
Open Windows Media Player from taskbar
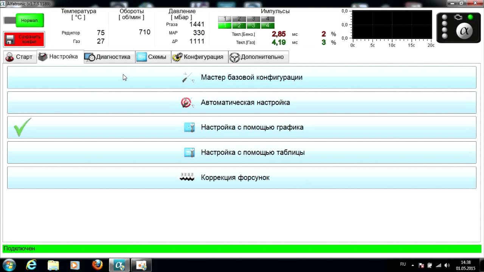75,265
